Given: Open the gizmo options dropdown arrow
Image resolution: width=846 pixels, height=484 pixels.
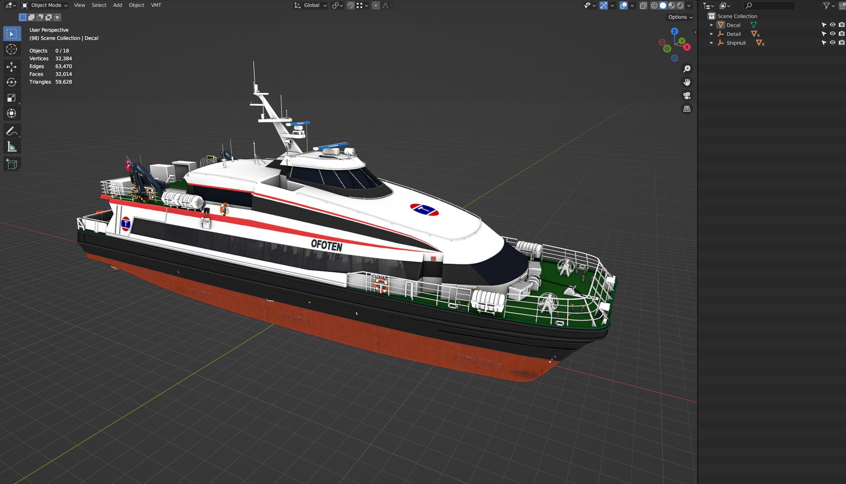Looking at the screenshot, I should click(612, 5).
